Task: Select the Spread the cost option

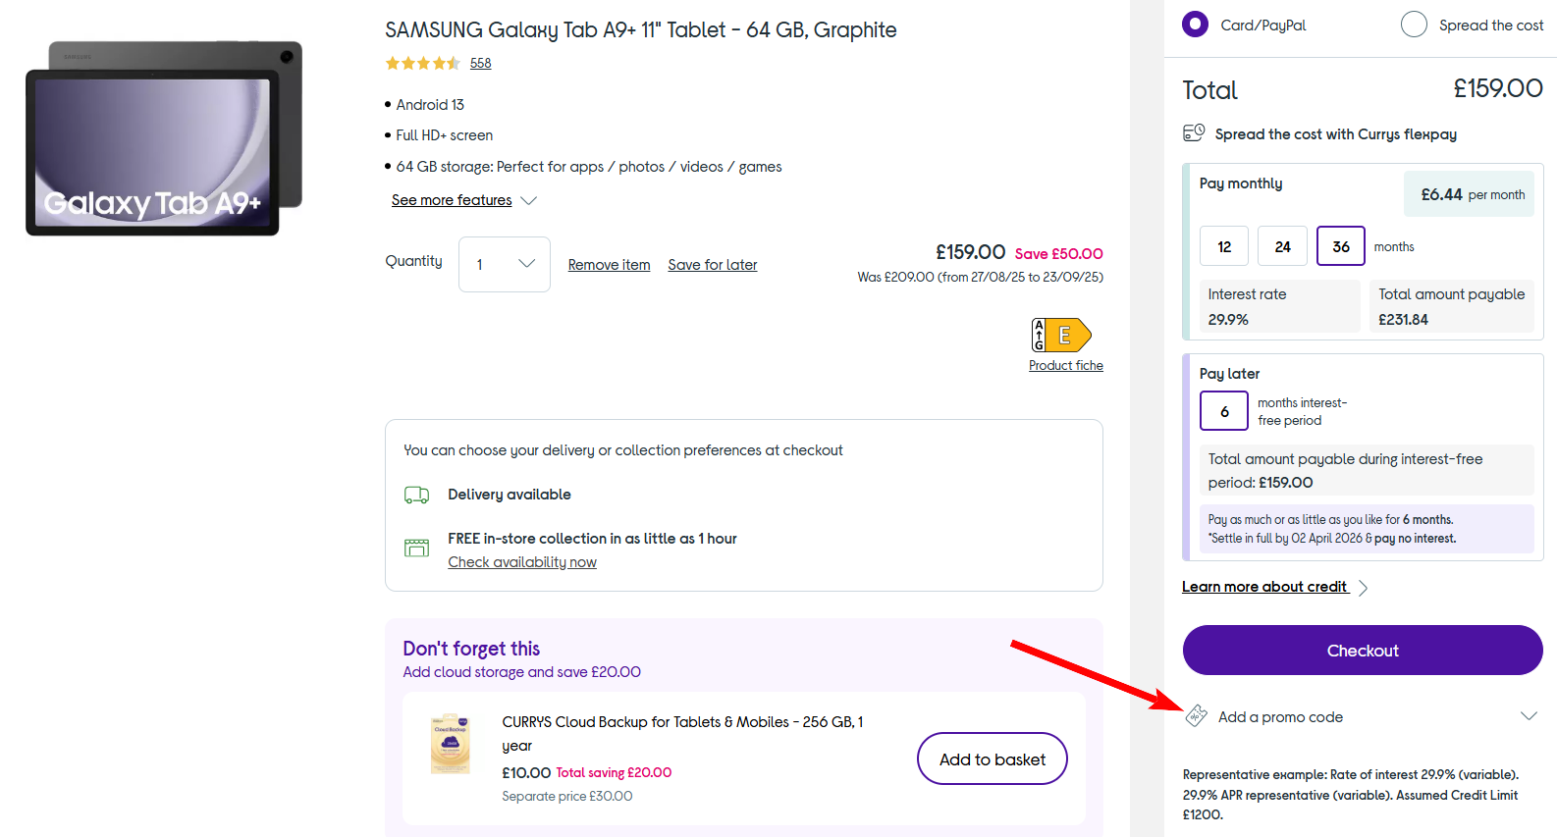Action: coord(1414,25)
